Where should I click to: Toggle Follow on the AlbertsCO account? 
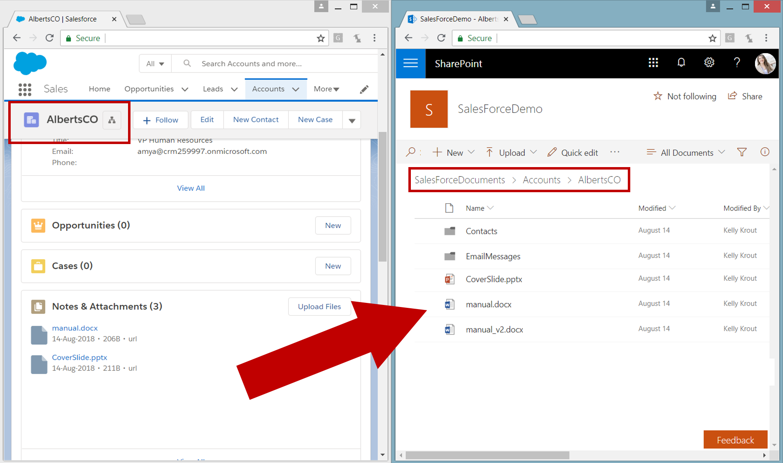[x=160, y=120]
